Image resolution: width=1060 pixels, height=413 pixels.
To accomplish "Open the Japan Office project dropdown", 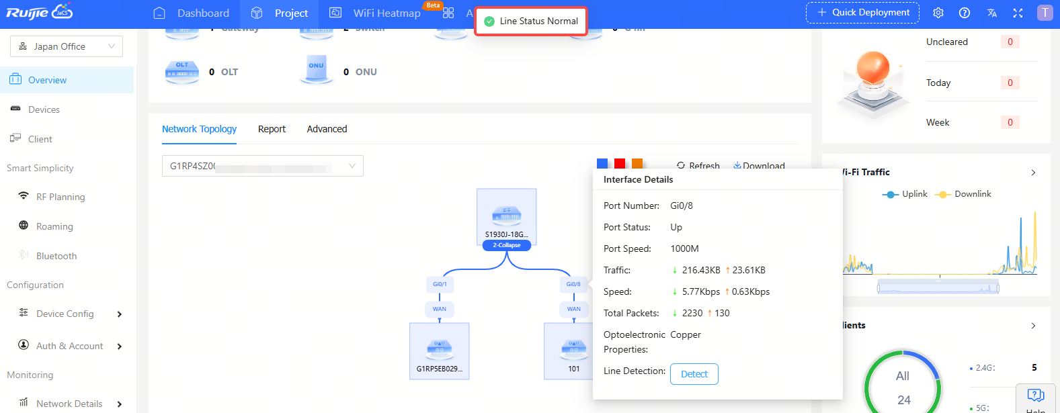I will click(x=67, y=46).
